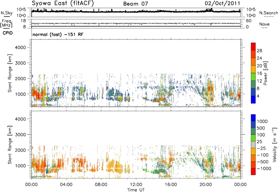This screenshot has height=192, width=278.
Task: Click the "08:00" time axis tick label
Action: 101,185
